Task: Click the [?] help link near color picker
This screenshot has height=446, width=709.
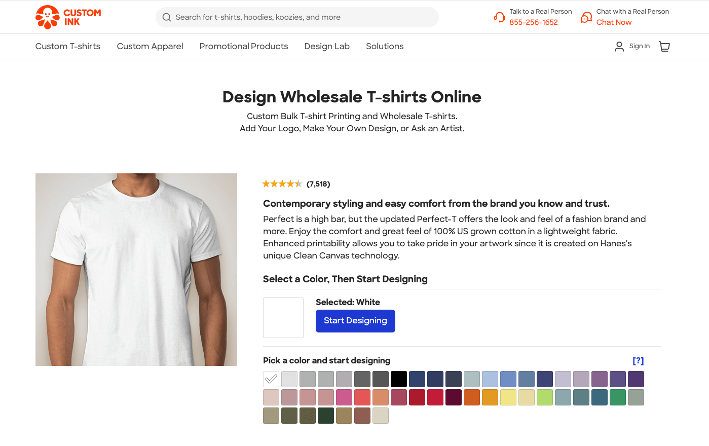Action: [x=638, y=360]
